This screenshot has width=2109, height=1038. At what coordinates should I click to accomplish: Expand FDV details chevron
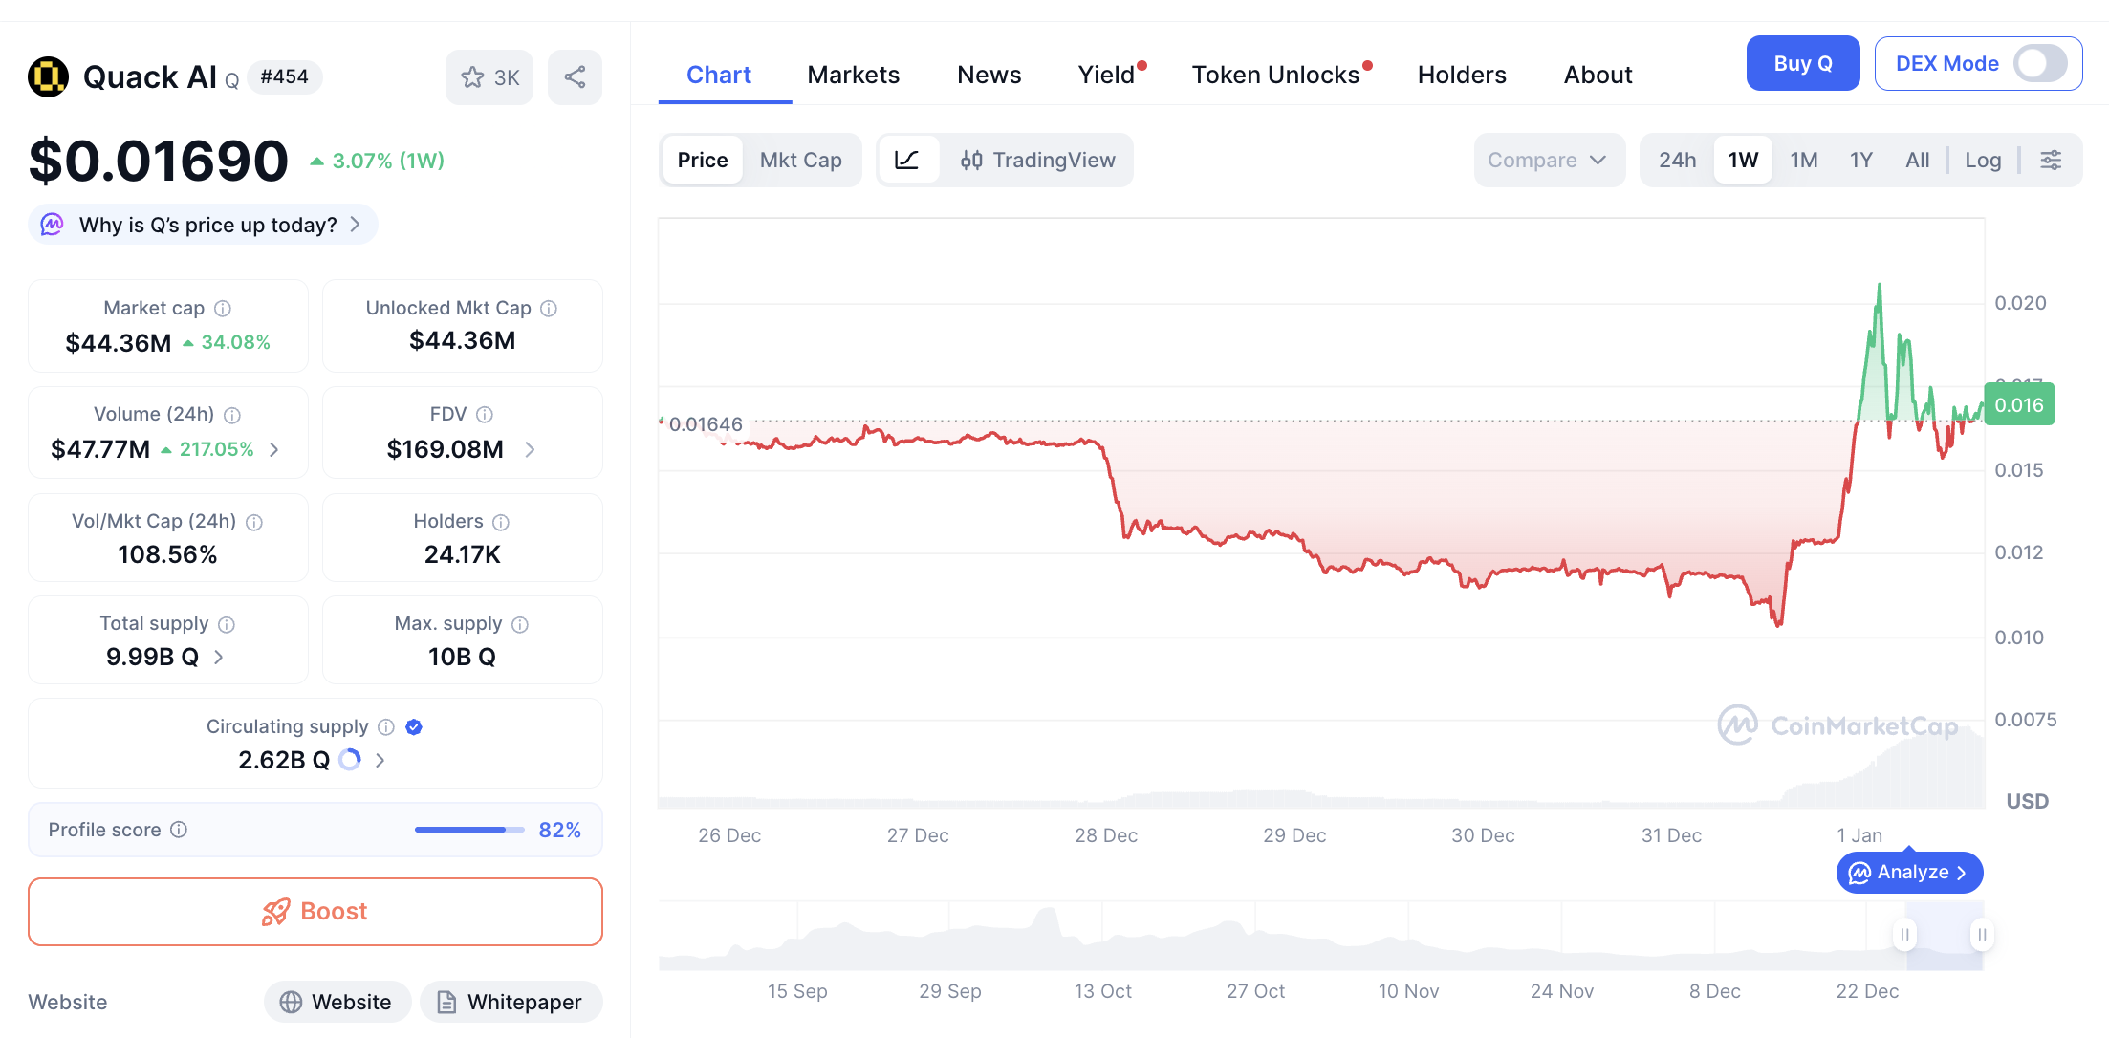(x=531, y=449)
